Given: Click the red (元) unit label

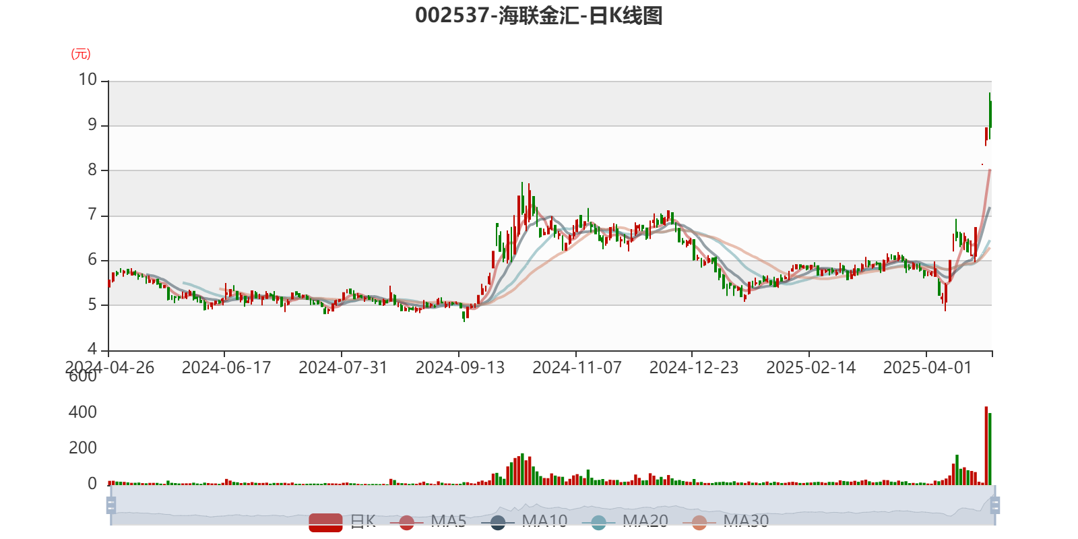Looking at the screenshot, I should (x=81, y=54).
